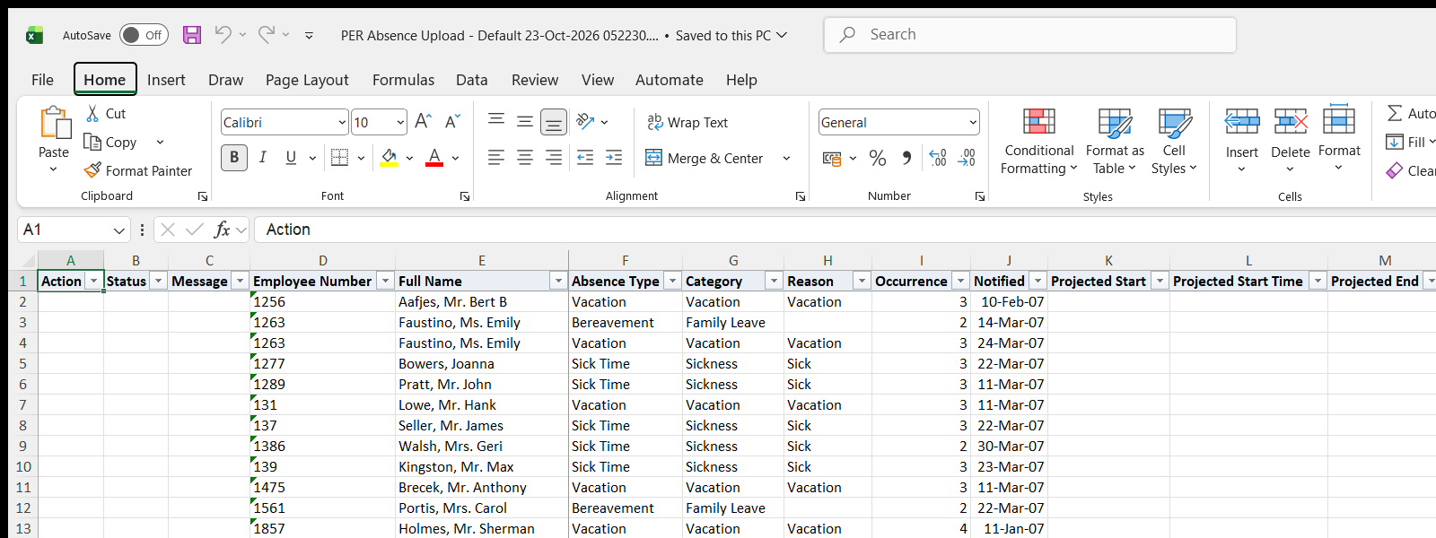Click the Delete cells icon
The height and width of the screenshot is (538, 1436).
click(x=1291, y=121)
